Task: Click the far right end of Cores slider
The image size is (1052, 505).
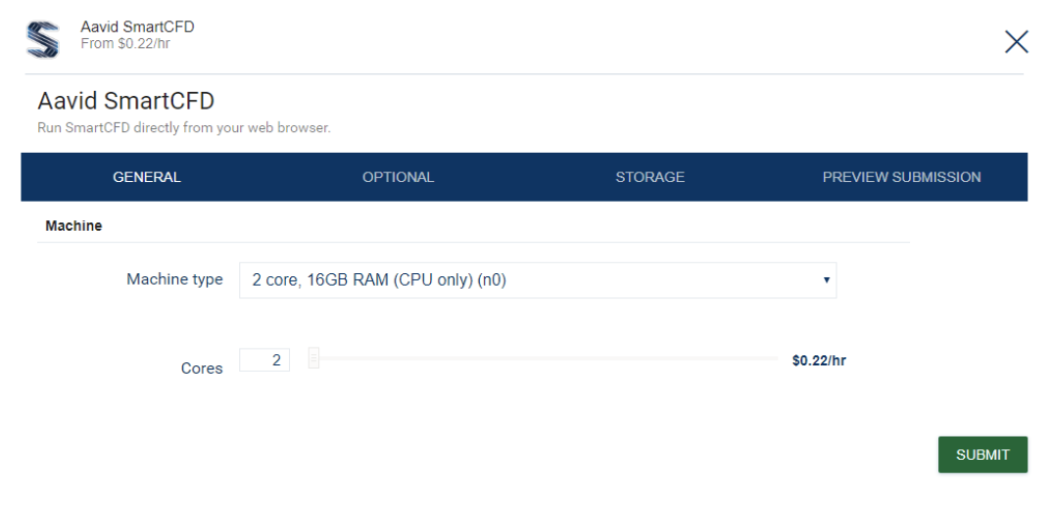Action: click(775, 358)
